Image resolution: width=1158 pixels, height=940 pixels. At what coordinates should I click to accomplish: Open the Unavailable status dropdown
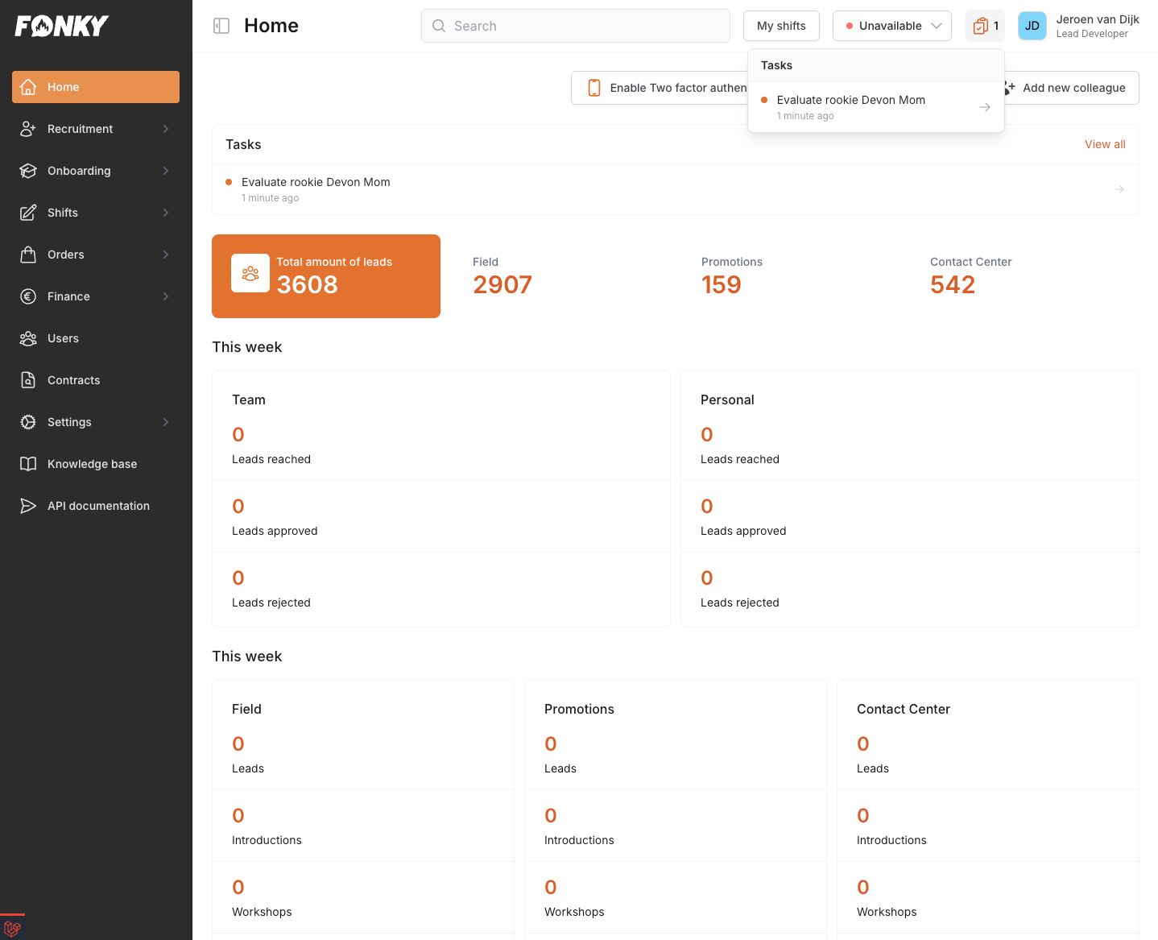click(x=891, y=25)
